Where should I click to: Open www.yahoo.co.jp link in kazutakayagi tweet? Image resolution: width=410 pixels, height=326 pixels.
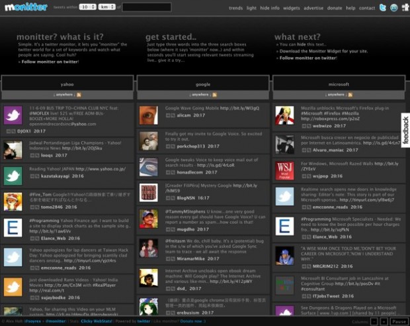coord(101,169)
